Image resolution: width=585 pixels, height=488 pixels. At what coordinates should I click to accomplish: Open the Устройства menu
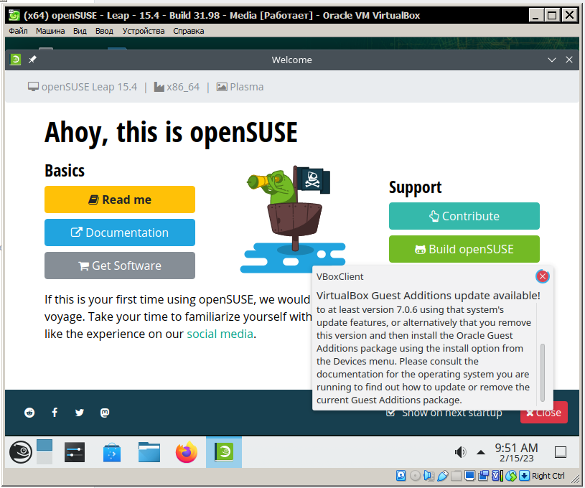144,31
